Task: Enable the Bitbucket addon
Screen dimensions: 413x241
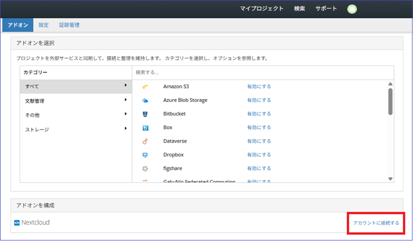Action: click(259, 114)
